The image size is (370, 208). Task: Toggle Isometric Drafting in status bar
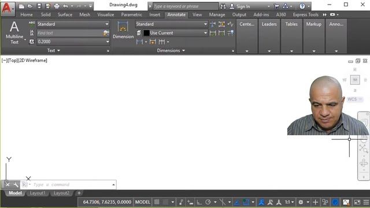coord(222,202)
